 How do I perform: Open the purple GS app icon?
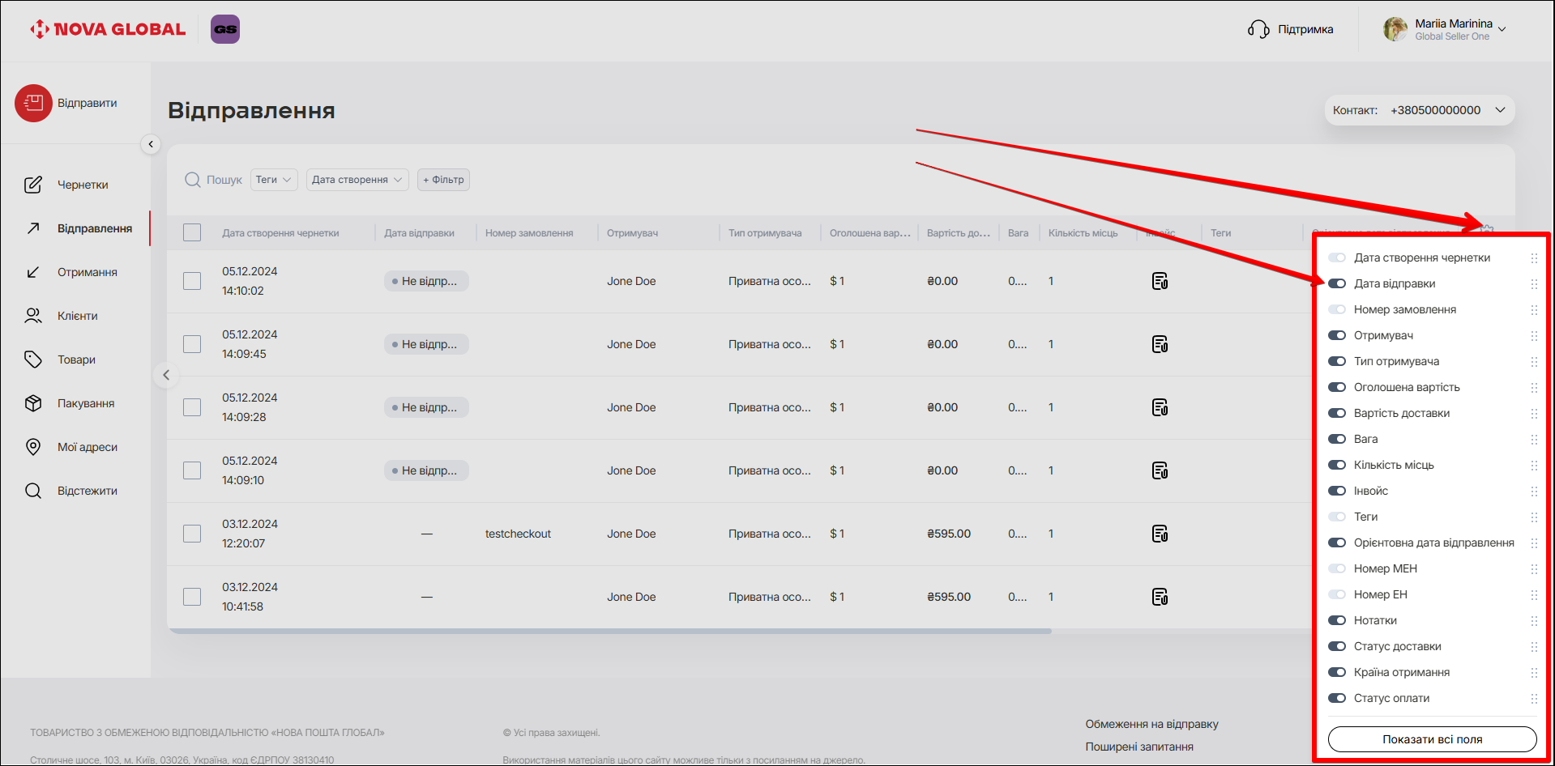(x=225, y=29)
